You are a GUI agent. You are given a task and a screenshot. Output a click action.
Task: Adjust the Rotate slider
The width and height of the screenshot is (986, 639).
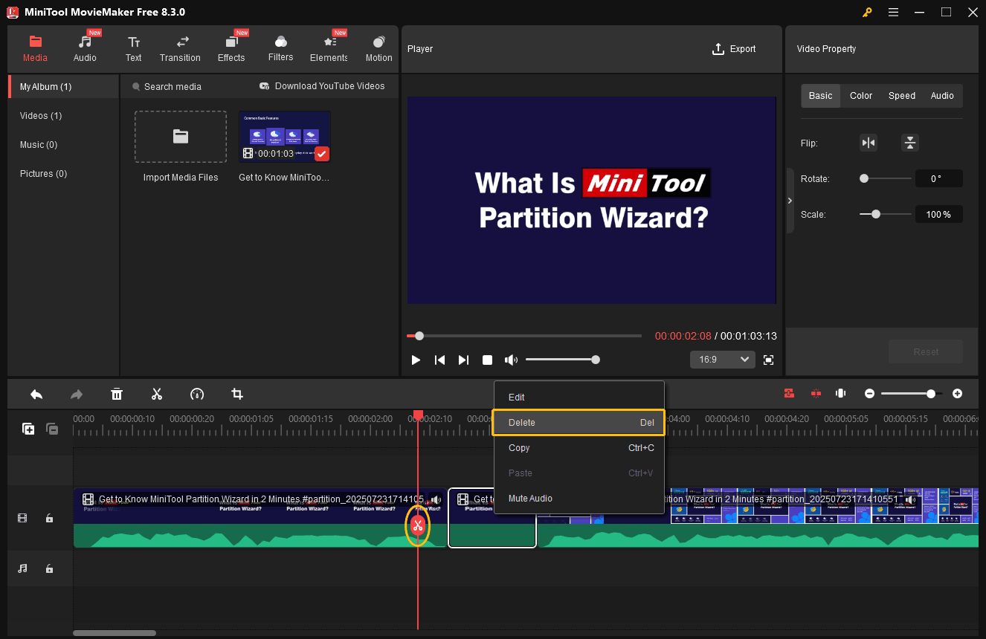pyautogui.click(x=886, y=178)
